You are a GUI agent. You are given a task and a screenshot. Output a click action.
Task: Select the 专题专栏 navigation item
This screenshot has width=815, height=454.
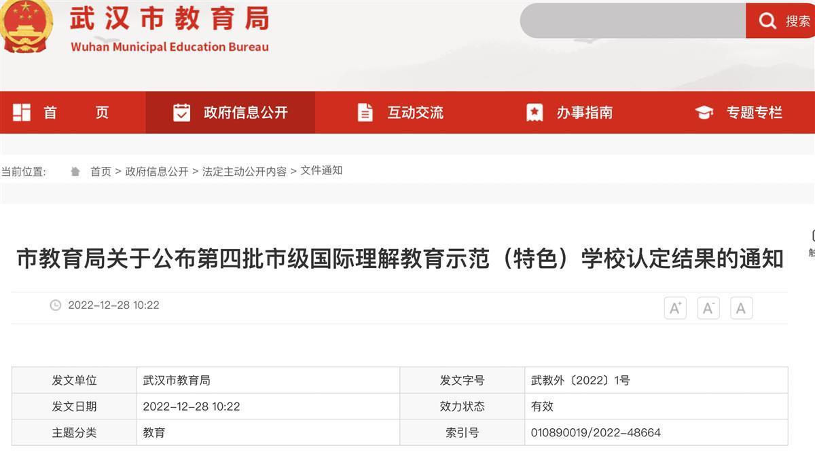click(x=754, y=113)
